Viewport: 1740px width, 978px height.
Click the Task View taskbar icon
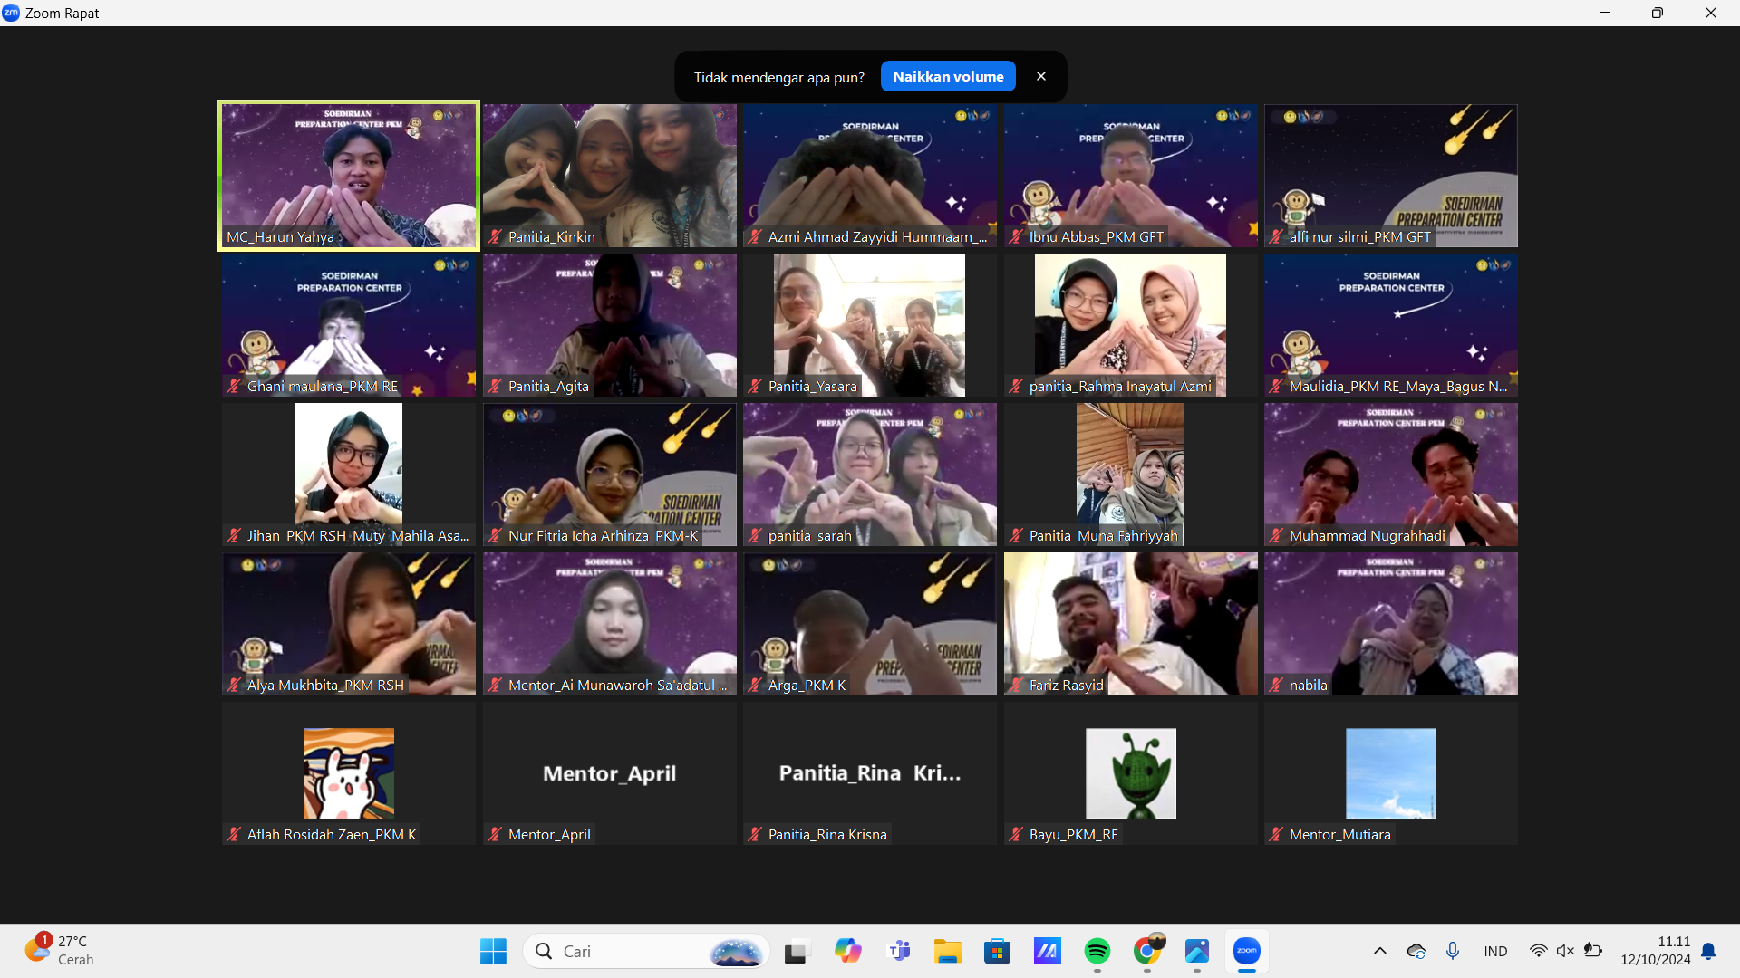(796, 951)
